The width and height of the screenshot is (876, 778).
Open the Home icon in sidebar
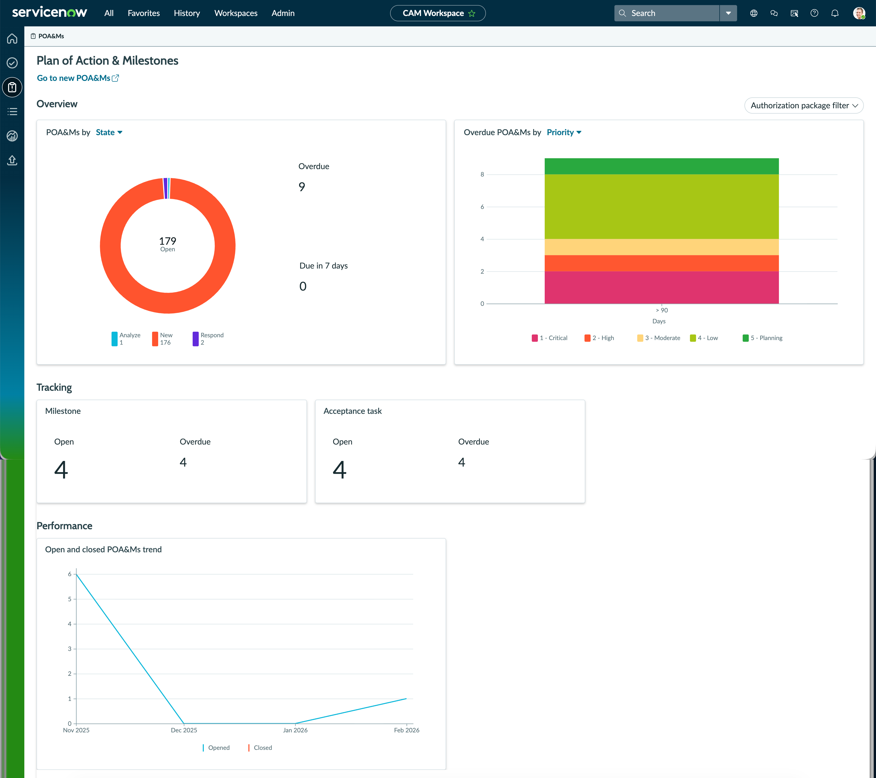pos(12,39)
